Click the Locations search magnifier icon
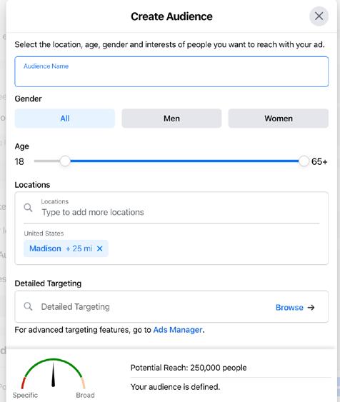340x402 pixels. coord(28,207)
